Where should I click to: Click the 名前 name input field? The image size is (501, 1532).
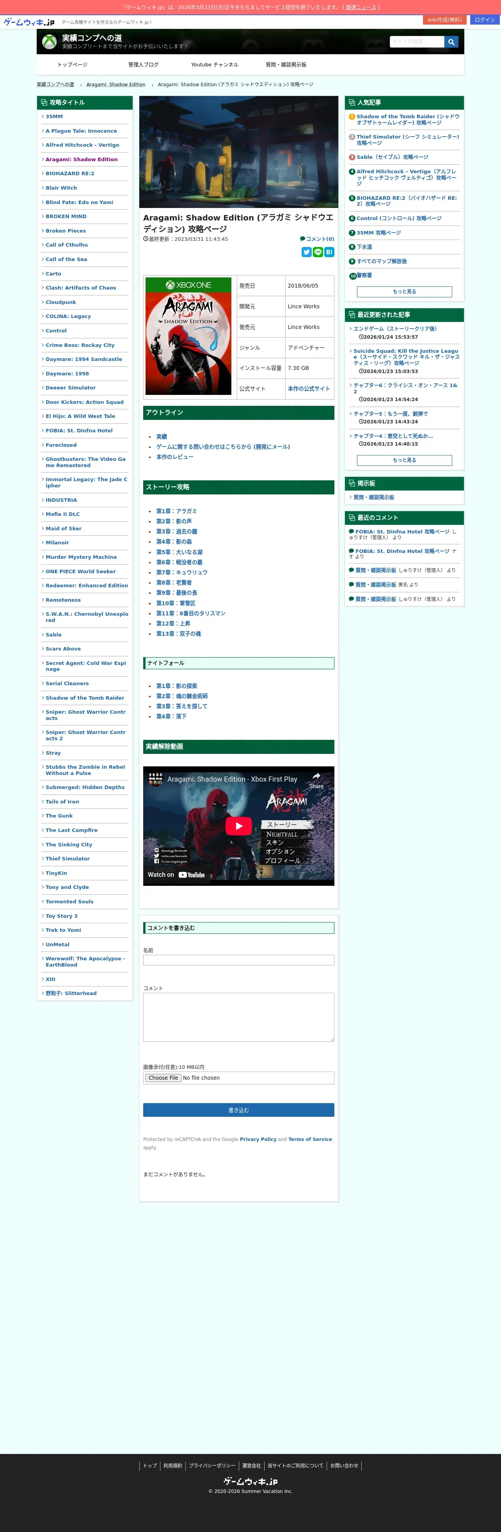pos(239,960)
